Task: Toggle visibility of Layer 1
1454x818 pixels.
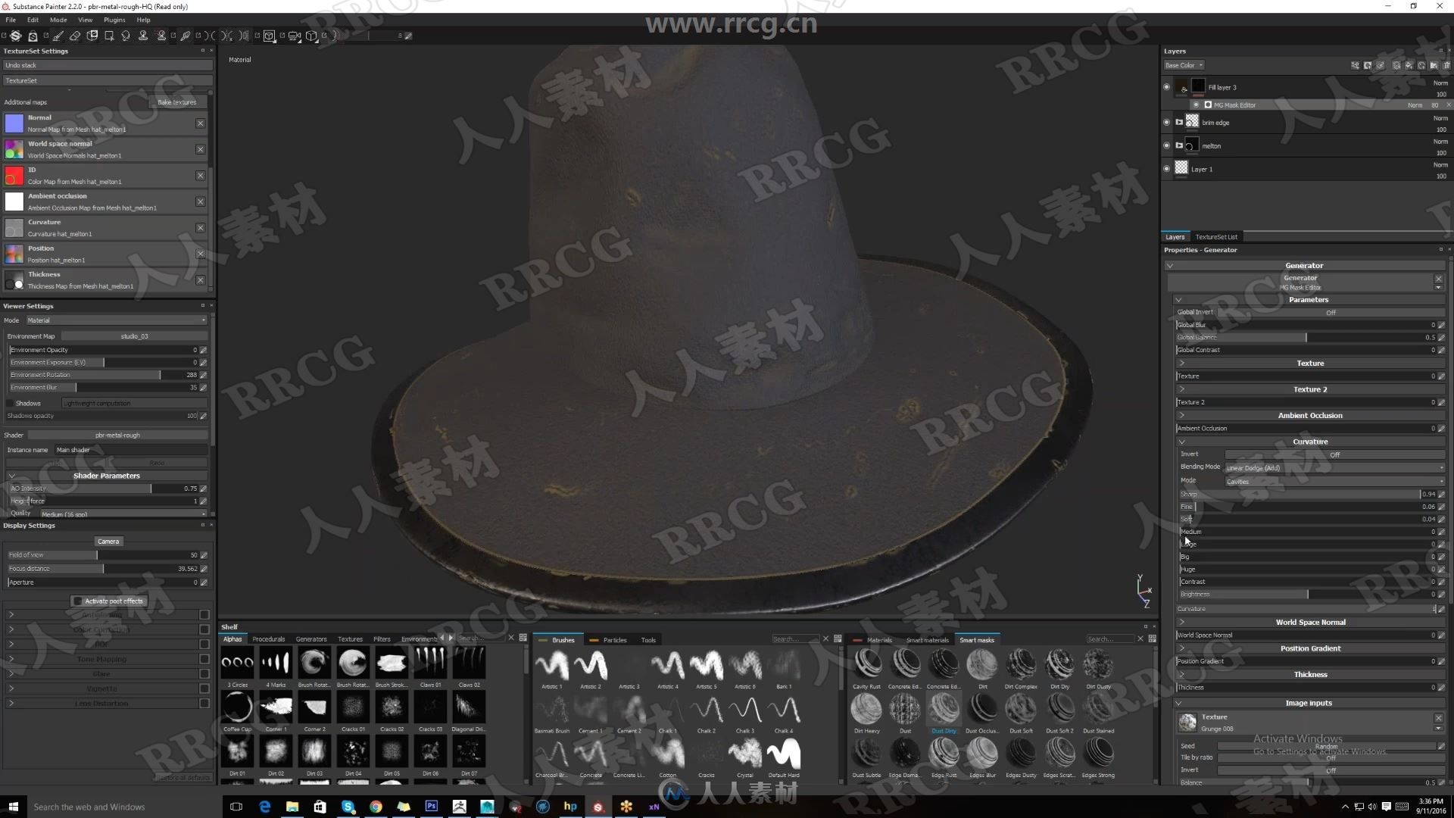Action: pyautogui.click(x=1166, y=169)
